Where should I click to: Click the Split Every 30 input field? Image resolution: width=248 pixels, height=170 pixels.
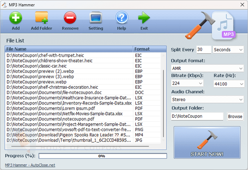tap(204, 50)
